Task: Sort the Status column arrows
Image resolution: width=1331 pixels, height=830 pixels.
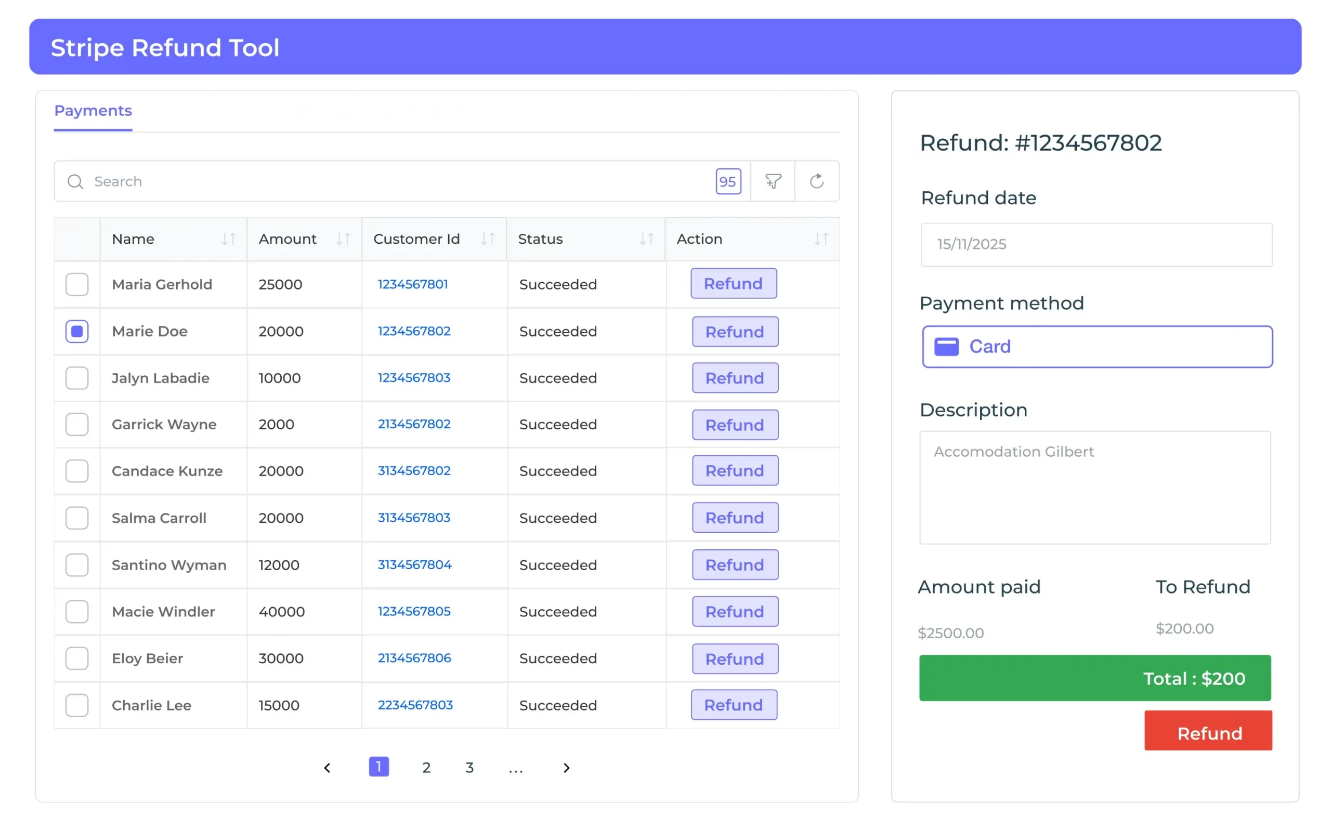Action: pos(647,239)
